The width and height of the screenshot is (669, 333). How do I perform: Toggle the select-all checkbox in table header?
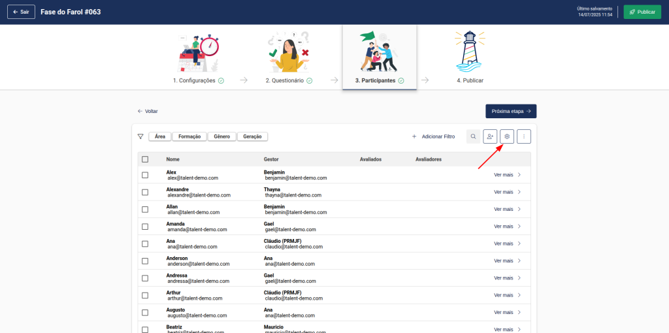click(x=145, y=159)
